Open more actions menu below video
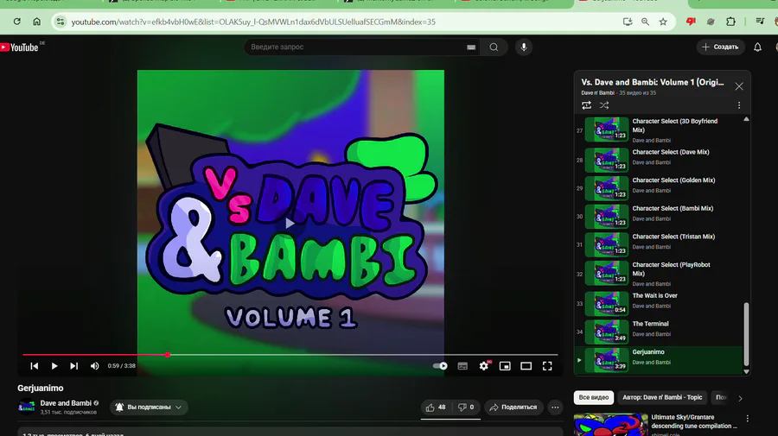The image size is (778, 436). (x=555, y=408)
